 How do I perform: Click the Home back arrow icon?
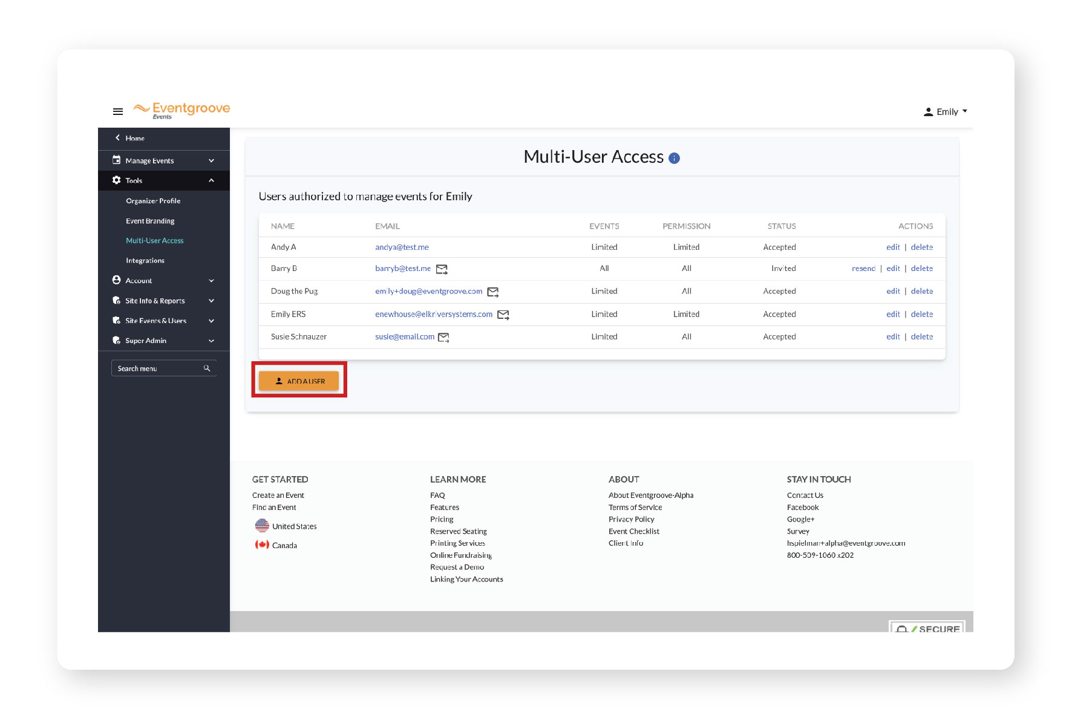click(117, 138)
